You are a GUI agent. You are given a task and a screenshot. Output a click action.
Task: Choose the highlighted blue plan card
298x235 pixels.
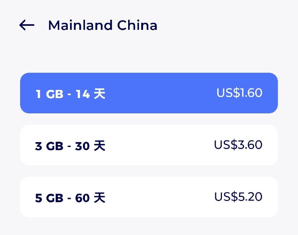(x=149, y=93)
